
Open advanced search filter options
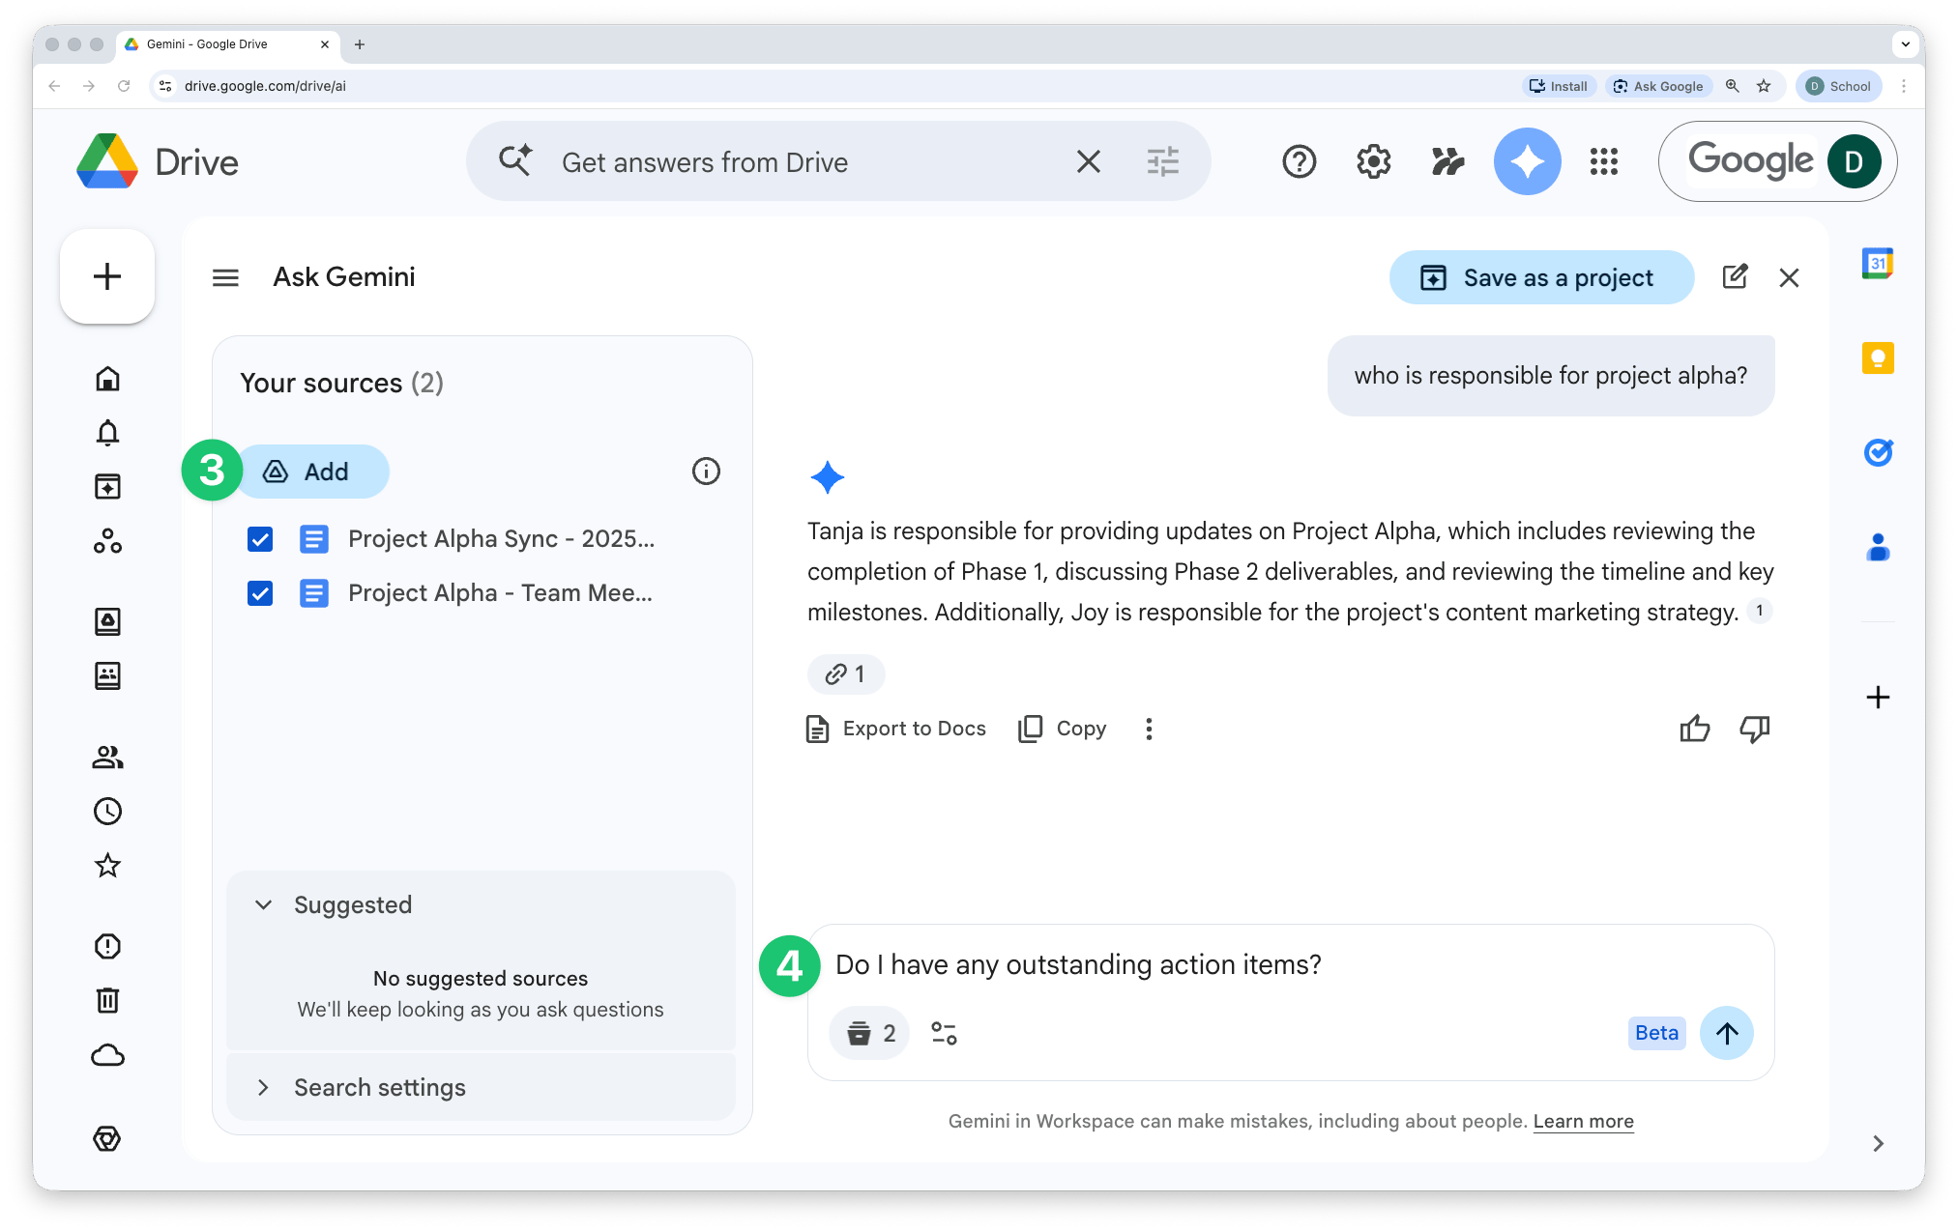[x=1162, y=161]
